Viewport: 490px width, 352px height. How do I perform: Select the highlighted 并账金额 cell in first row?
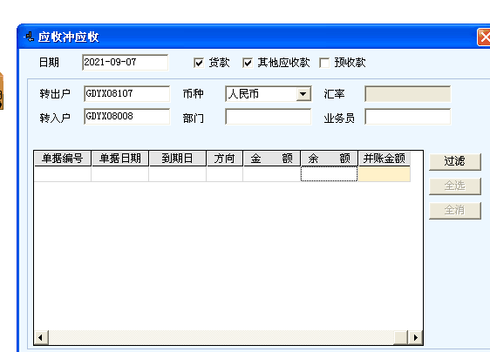(x=384, y=174)
